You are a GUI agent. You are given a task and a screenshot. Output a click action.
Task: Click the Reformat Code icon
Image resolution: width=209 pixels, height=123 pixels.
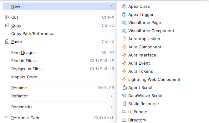(x=7, y=118)
